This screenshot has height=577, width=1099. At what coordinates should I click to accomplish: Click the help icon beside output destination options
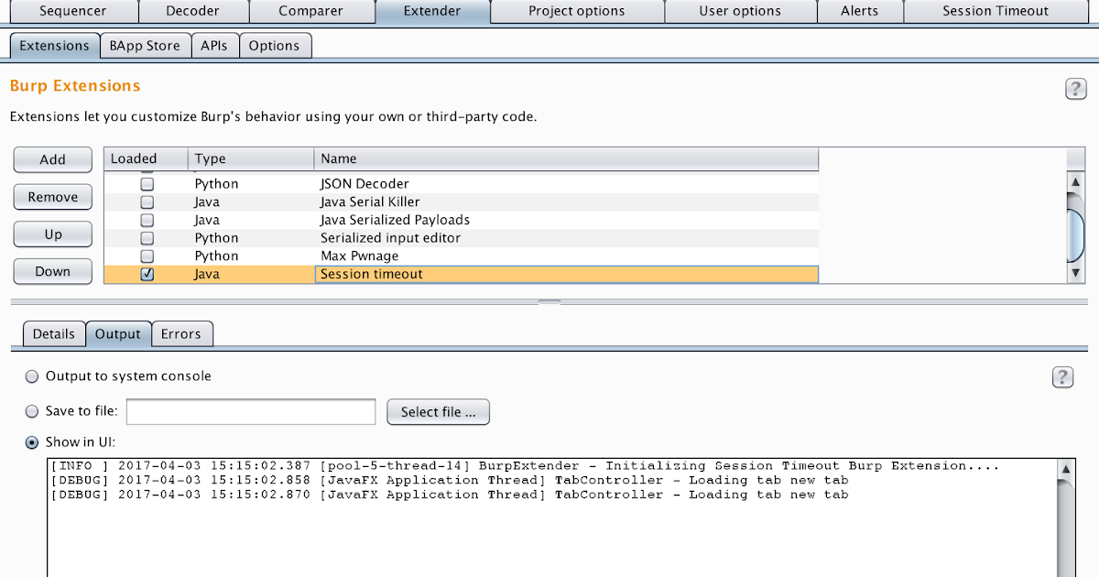point(1062,376)
